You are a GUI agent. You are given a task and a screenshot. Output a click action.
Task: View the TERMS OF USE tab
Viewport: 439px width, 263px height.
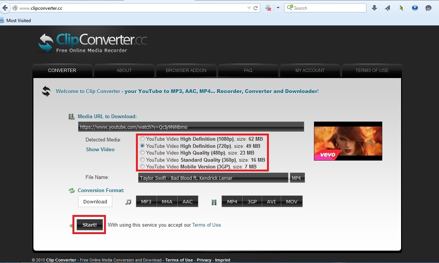(372, 71)
